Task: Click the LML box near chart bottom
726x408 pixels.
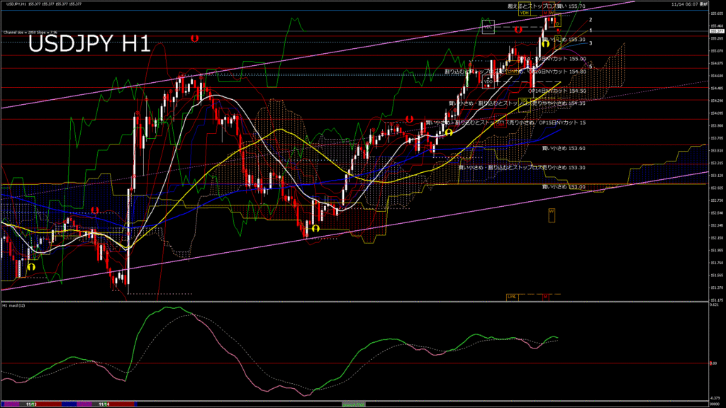Action: [x=511, y=296]
